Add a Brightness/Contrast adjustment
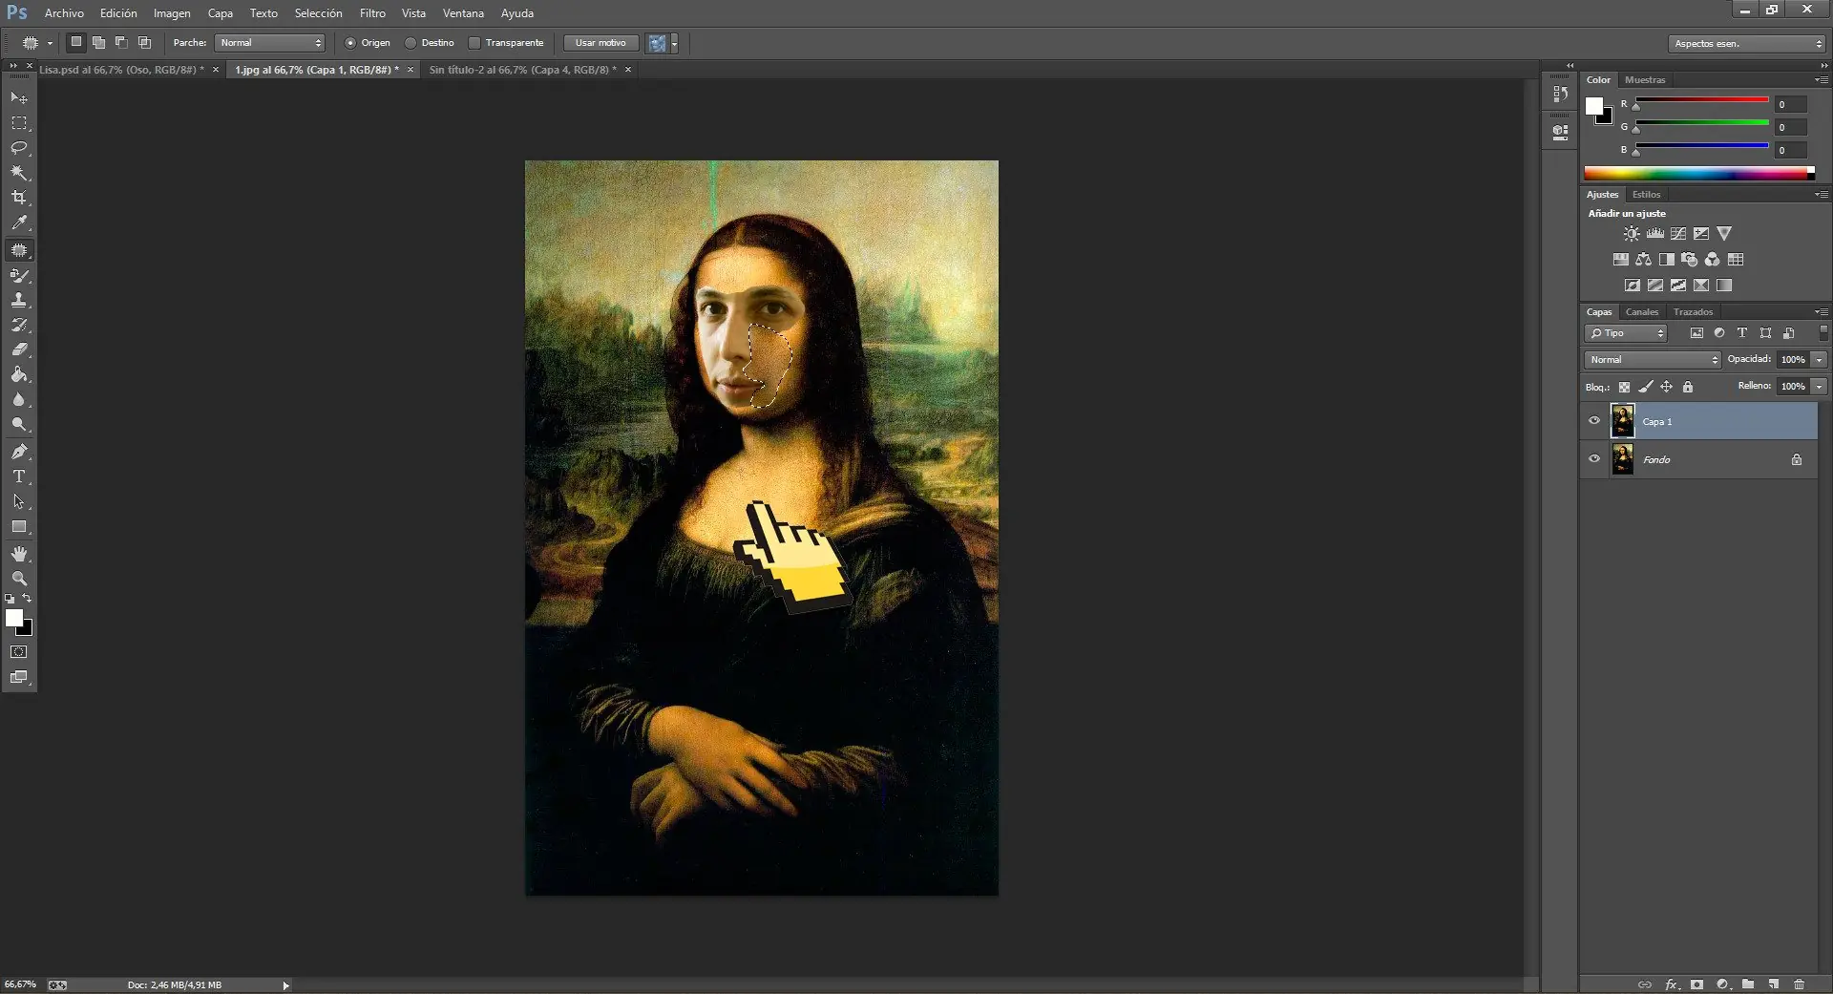 click(x=1632, y=233)
